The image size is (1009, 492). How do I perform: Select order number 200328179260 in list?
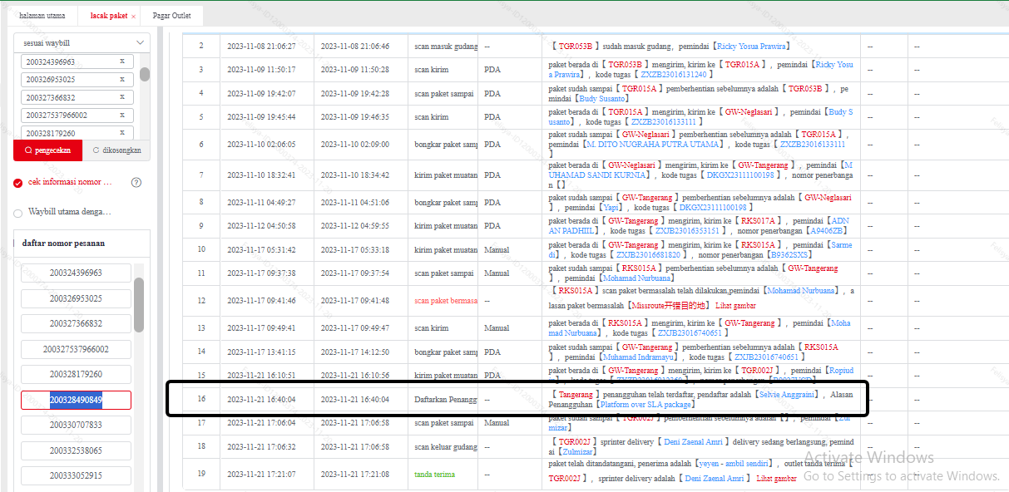76,374
